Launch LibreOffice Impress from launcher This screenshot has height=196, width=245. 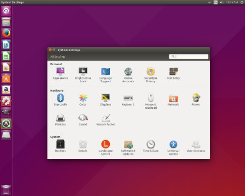[x=6, y=67]
